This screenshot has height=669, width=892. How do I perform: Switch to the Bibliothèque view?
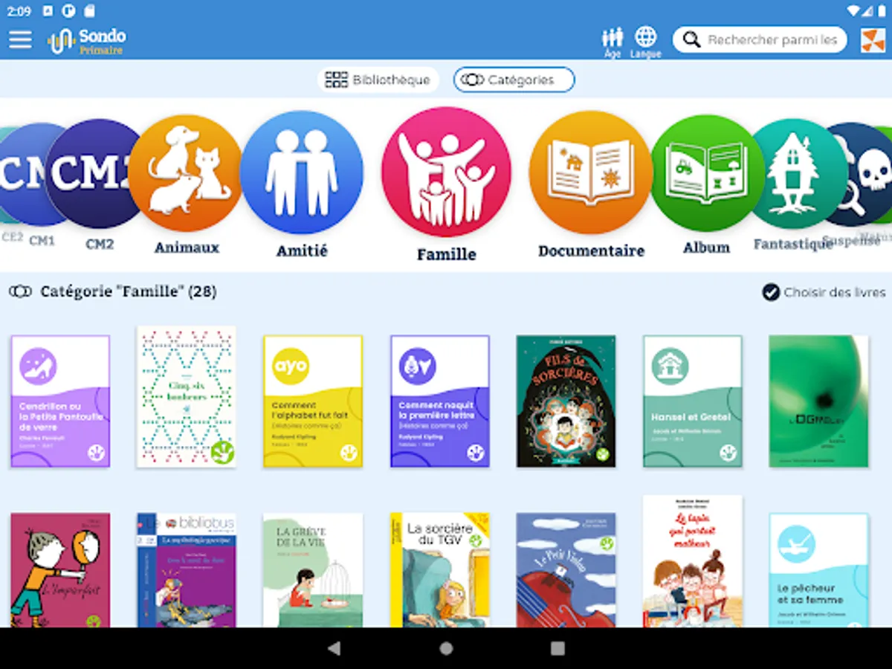378,80
